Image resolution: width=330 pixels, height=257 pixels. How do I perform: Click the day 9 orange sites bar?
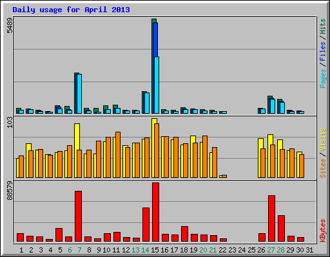99,159
